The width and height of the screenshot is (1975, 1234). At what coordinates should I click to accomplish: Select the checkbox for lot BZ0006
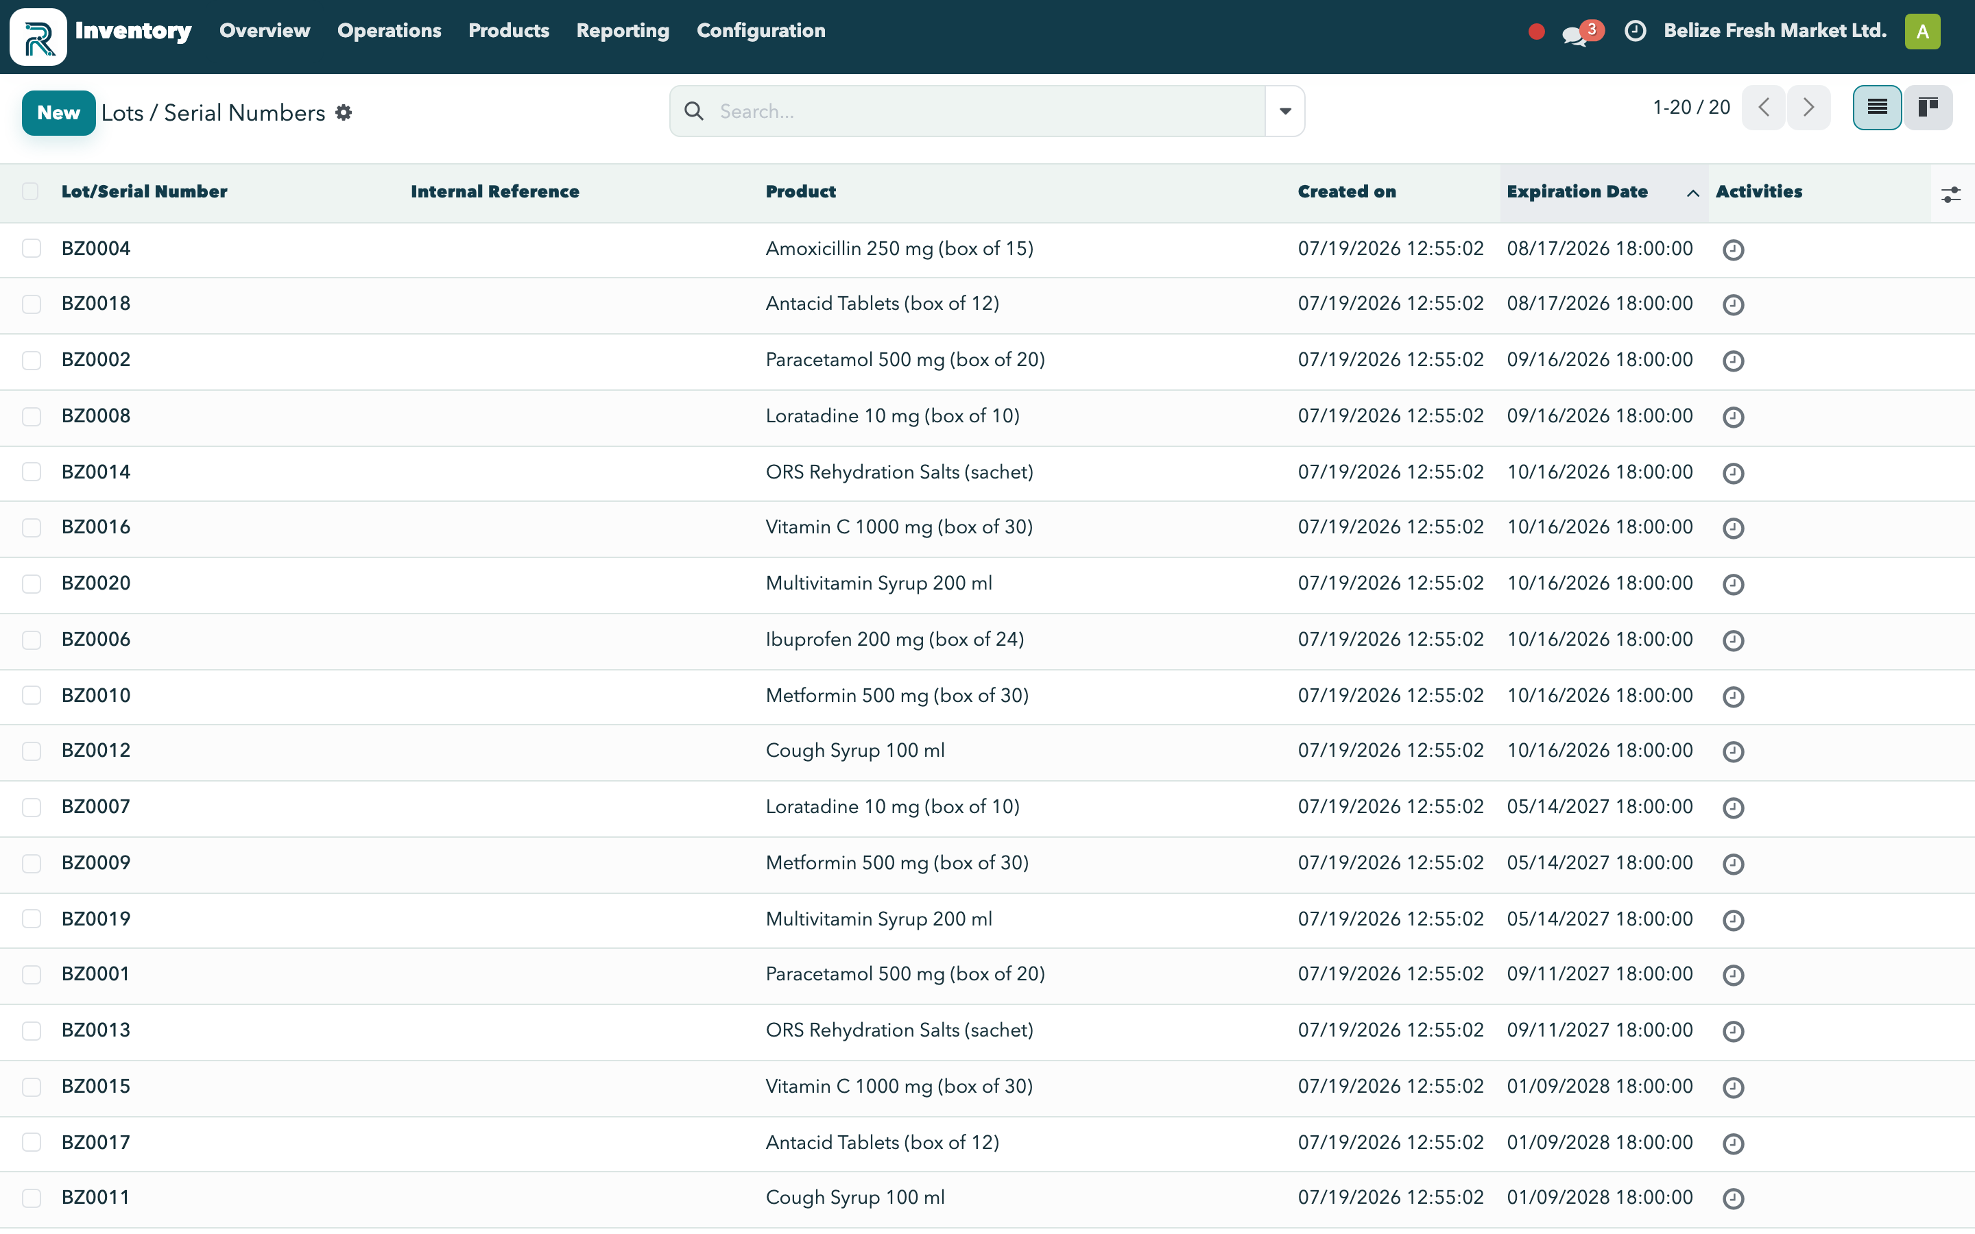(31, 640)
